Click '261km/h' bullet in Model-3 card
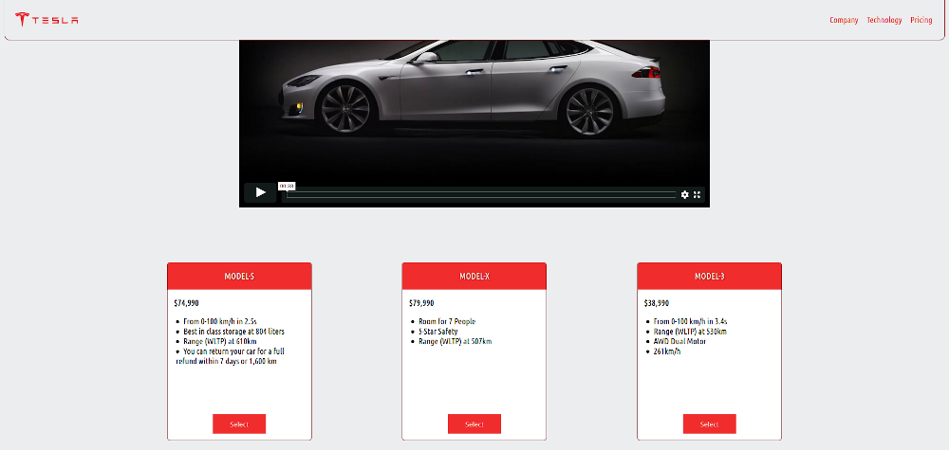 (x=667, y=351)
